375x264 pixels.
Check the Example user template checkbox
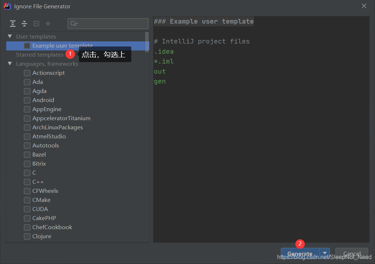27,46
